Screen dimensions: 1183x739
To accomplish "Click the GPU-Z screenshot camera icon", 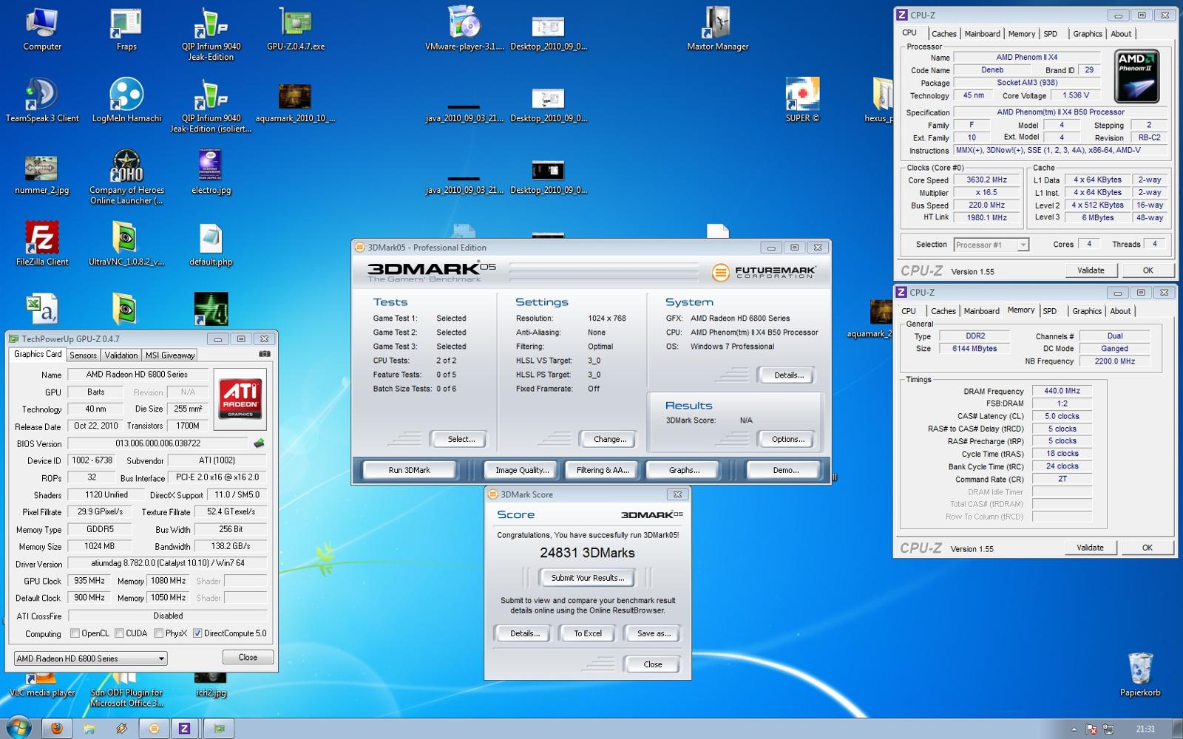I will click(264, 354).
